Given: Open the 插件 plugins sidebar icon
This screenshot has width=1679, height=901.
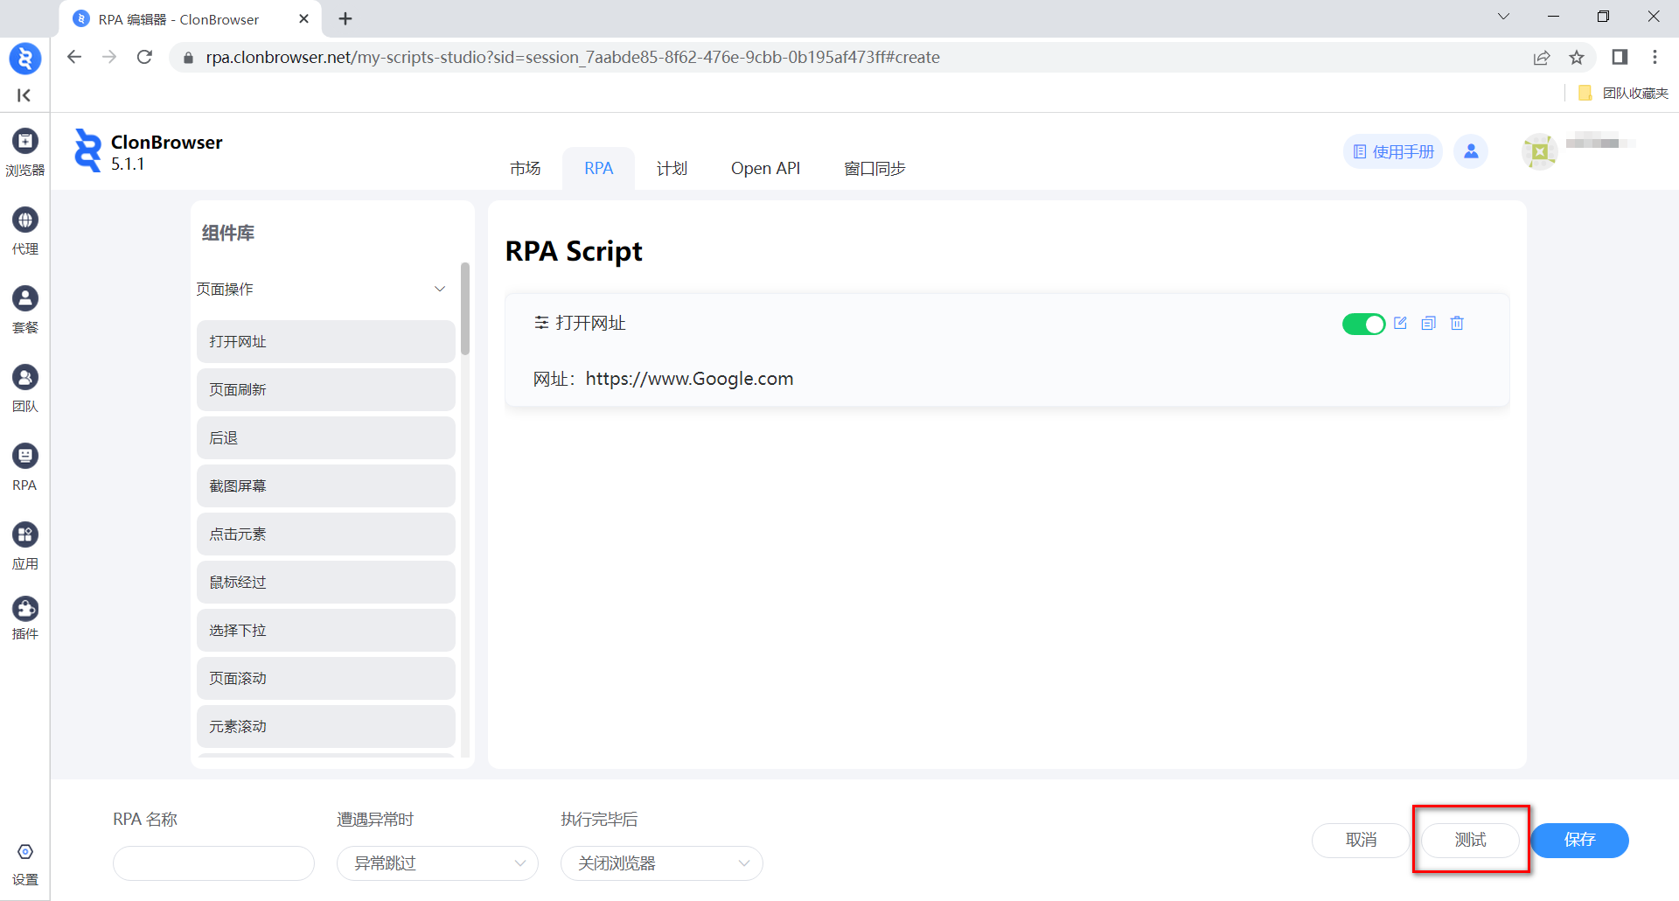Looking at the screenshot, I should 24,617.
